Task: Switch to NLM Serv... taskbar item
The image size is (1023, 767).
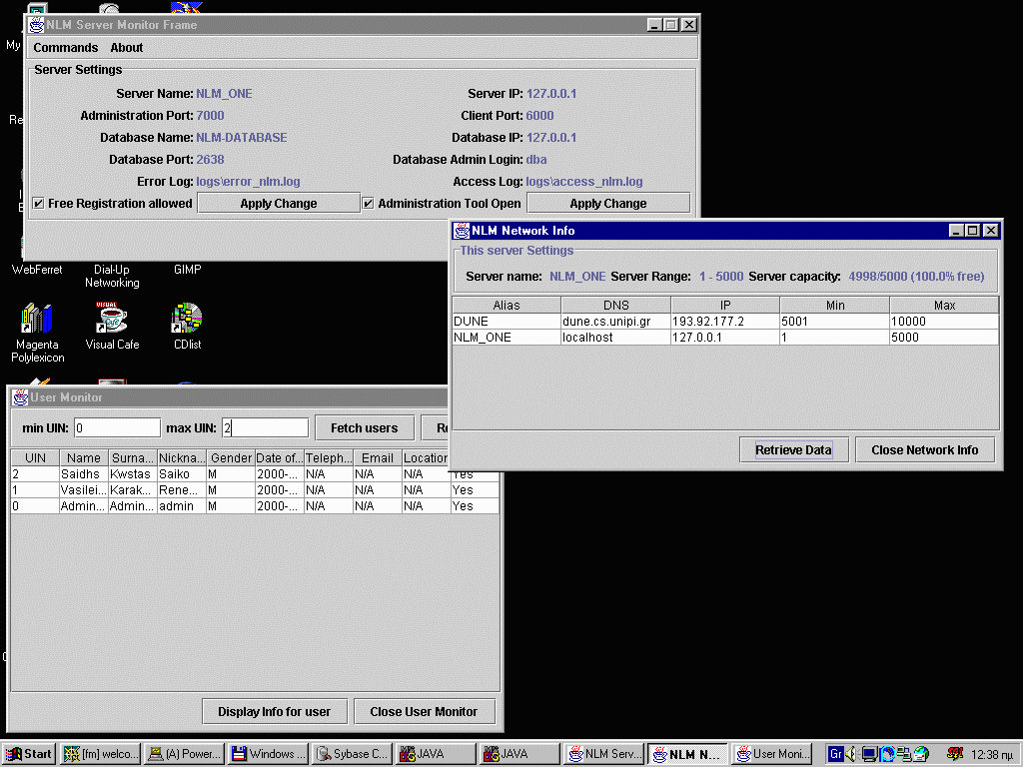Action: (x=604, y=754)
